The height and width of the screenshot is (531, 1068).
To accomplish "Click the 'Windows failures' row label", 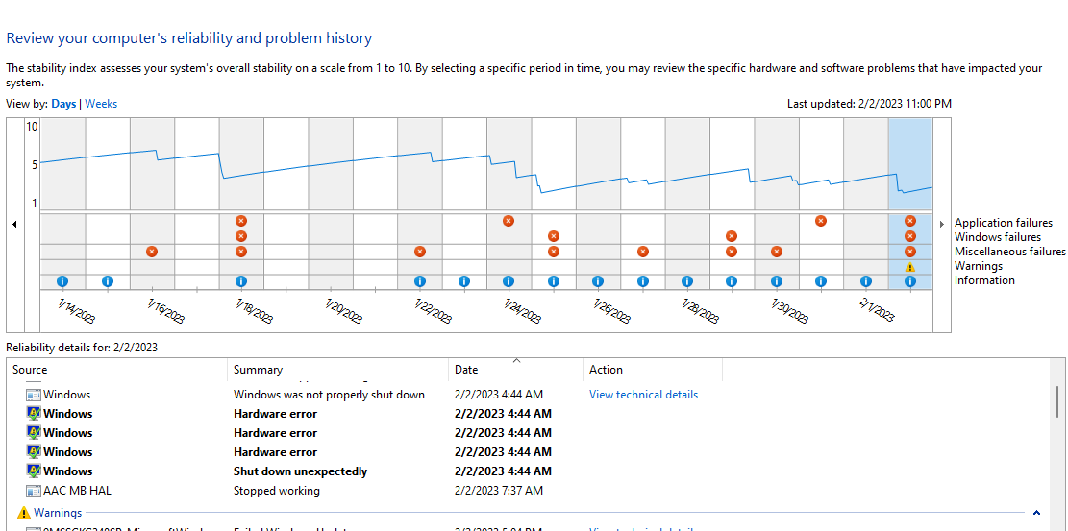I will (998, 237).
